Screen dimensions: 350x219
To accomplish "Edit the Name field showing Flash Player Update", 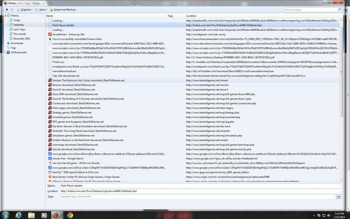I will (200, 186).
